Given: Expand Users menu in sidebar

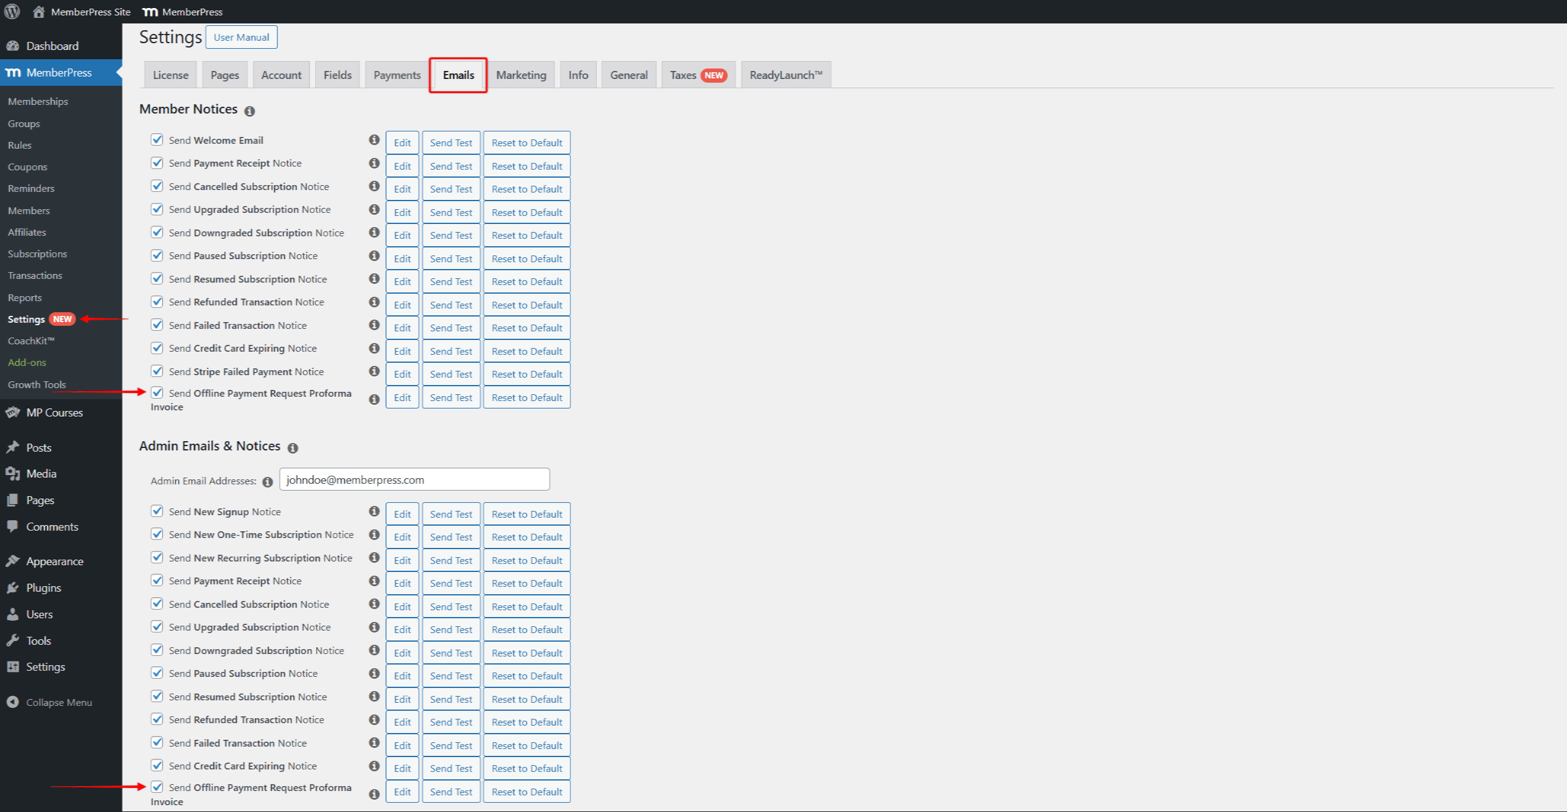Looking at the screenshot, I should [39, 614].
